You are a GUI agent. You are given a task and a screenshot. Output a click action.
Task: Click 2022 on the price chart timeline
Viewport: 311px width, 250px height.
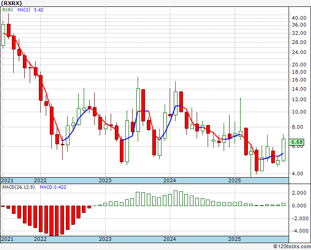click(x=40, y=180)
